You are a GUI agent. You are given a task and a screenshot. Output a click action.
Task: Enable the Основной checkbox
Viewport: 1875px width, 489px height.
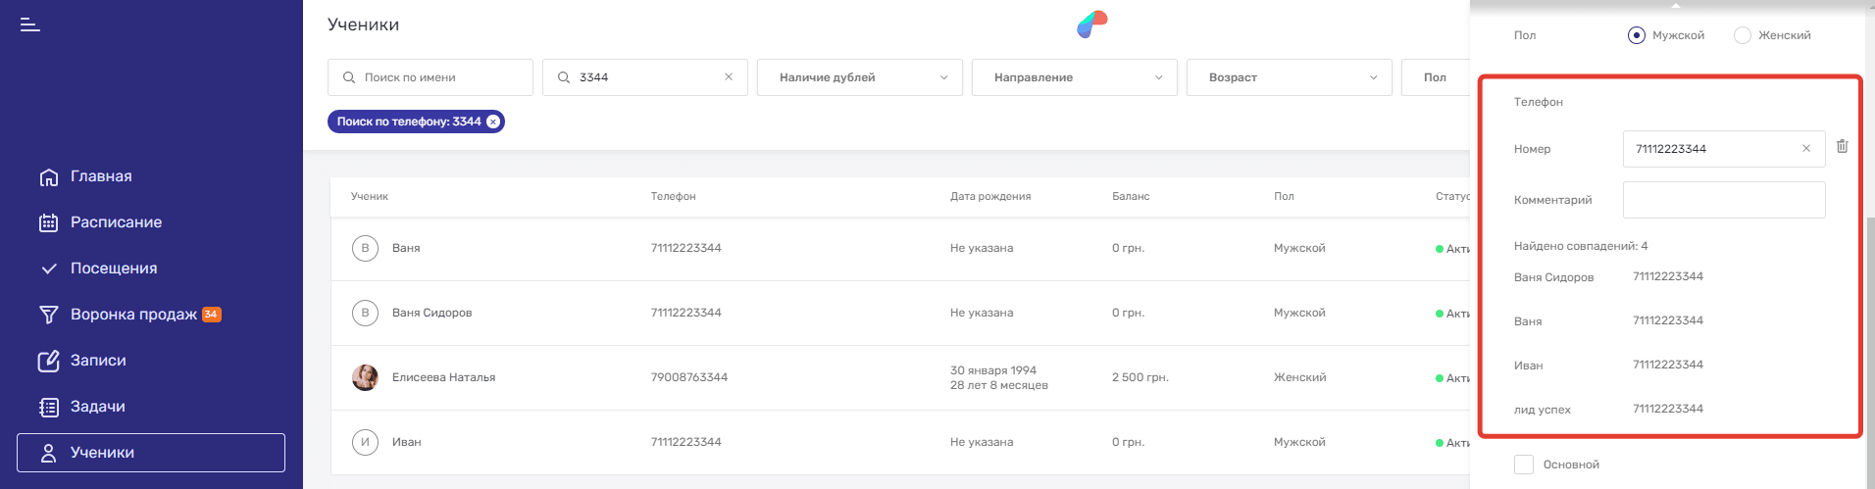(x=1524, y=465)
